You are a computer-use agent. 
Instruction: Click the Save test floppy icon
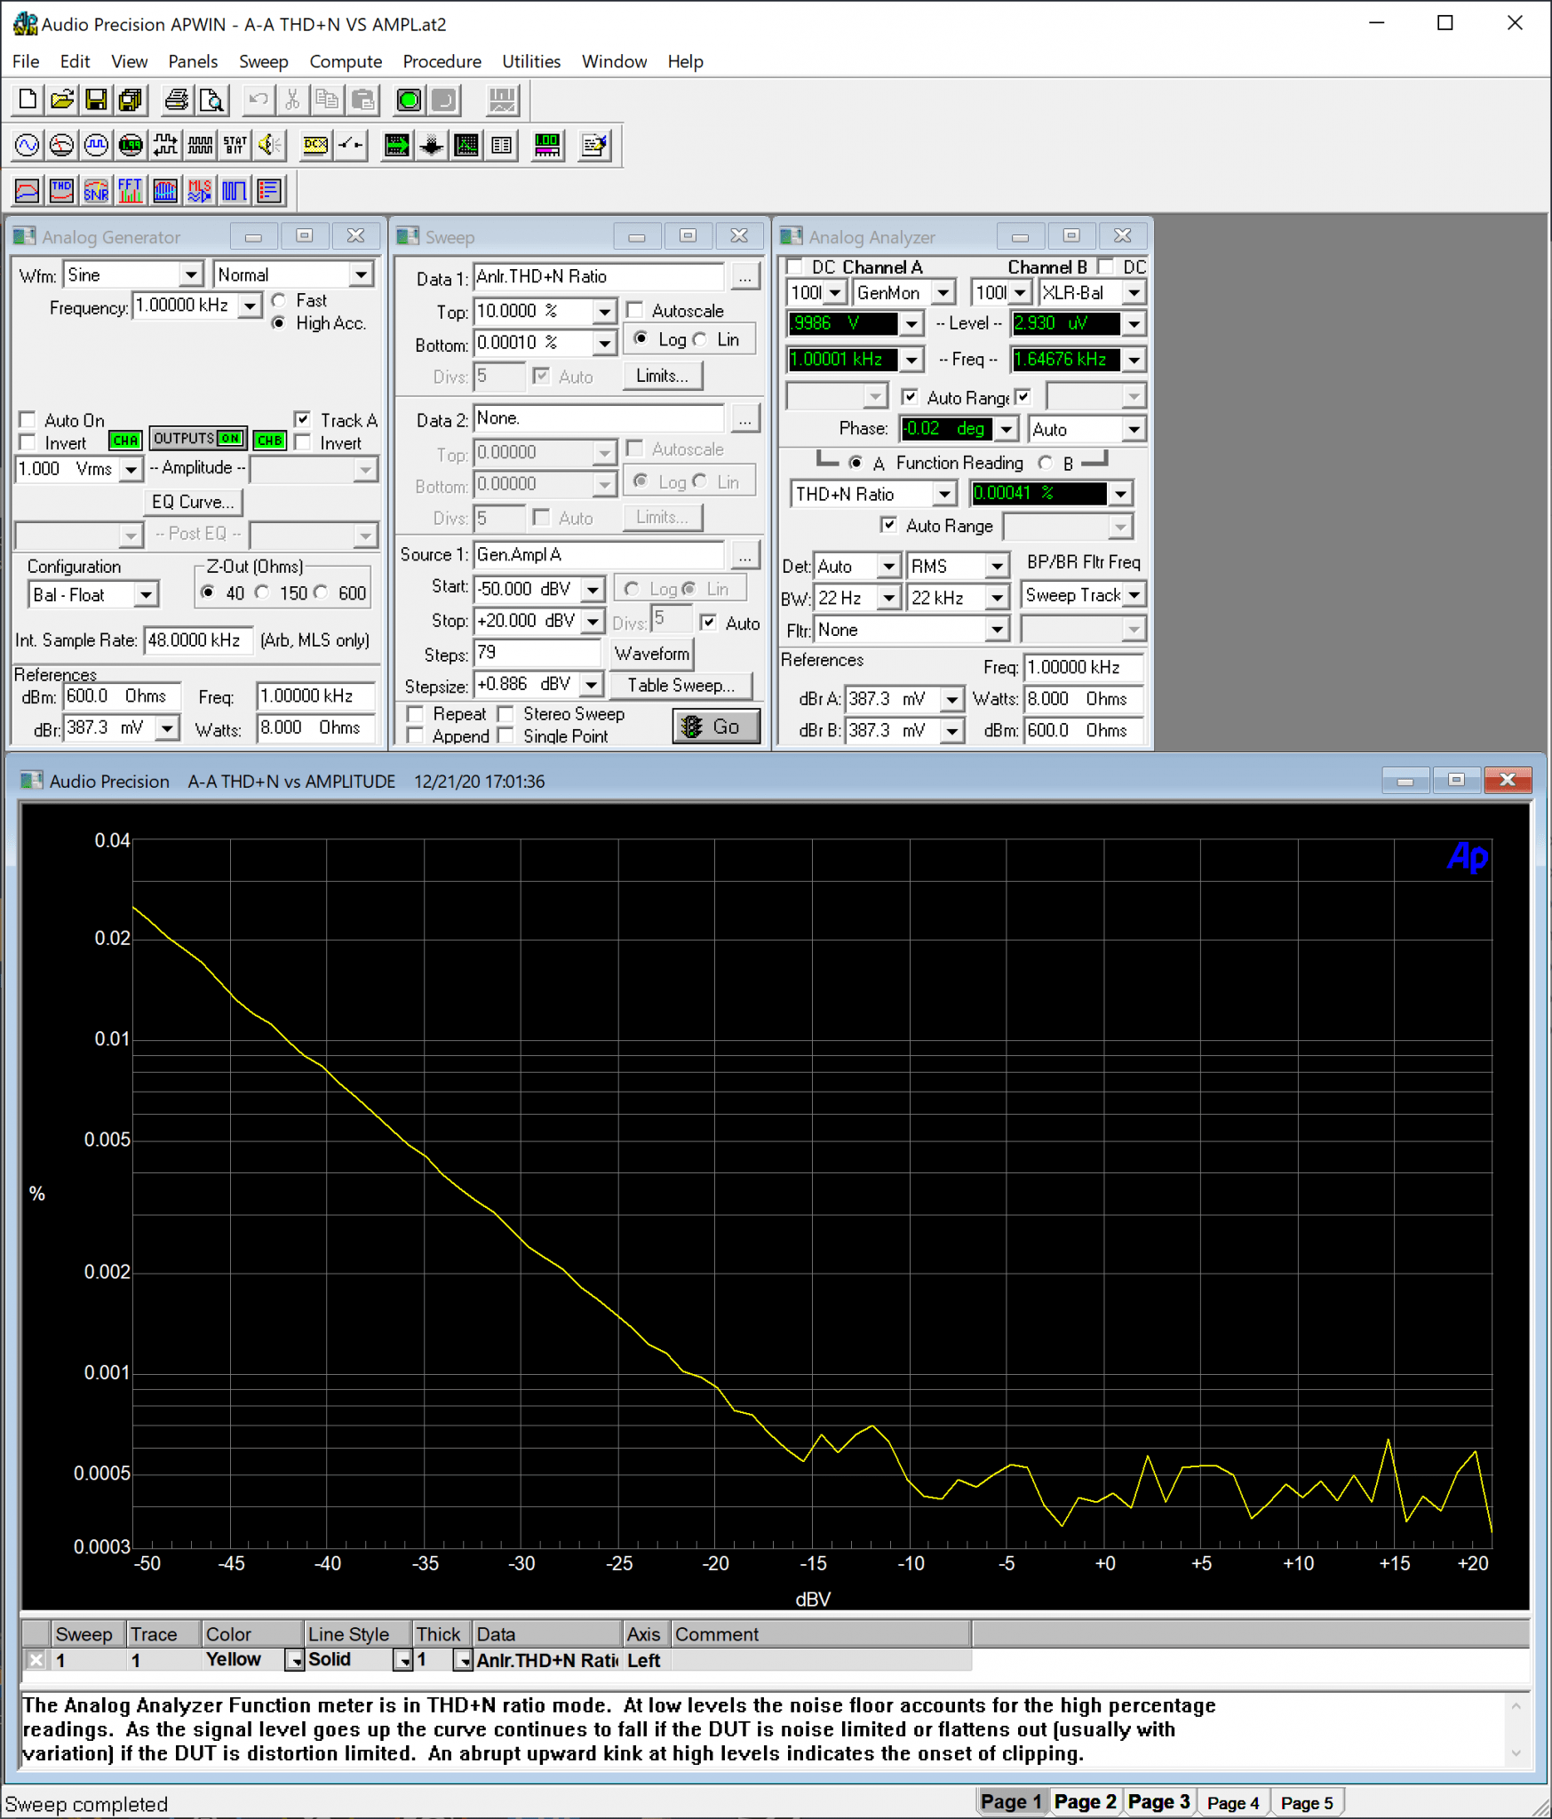pos(96,100)
